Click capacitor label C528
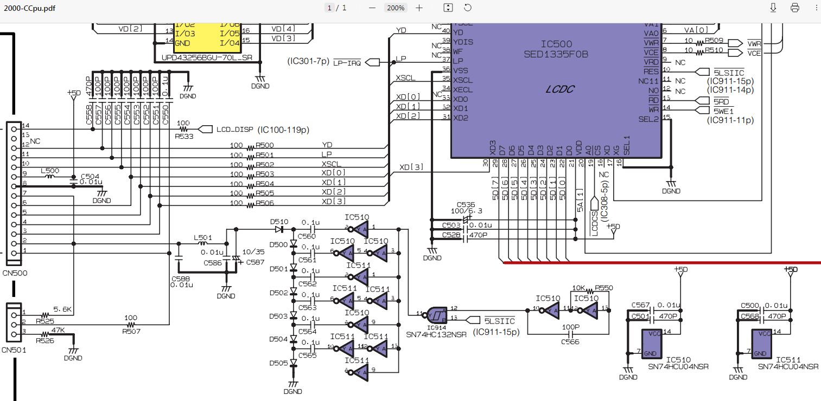The width and height of the screenshot is (821, 401). 451,235
